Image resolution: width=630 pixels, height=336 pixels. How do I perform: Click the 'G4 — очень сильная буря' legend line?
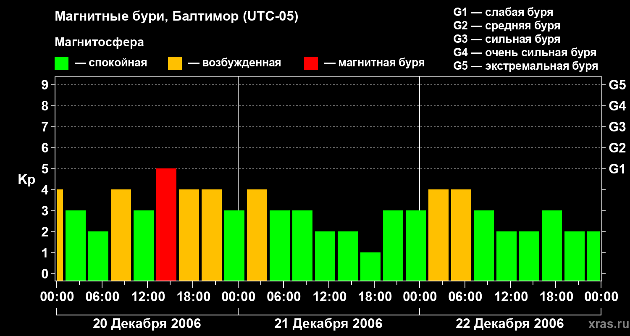coord(525,52)
